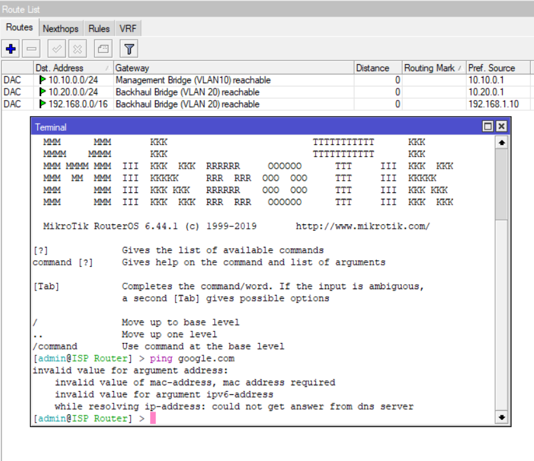Image resolution: width=534 pixels, height=461 pixels.
Task: Sort by the Pref. Source column header
Action: click(498, 68)
